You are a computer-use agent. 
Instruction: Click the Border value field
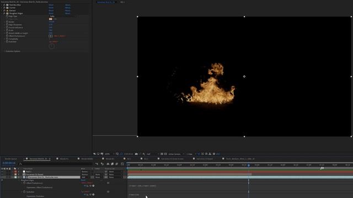point(51,22)
